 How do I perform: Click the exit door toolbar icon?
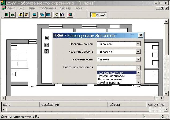tap(70, 15)
